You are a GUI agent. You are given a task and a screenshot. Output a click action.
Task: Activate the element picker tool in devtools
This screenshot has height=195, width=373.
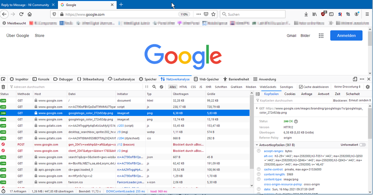pos(3,79)
